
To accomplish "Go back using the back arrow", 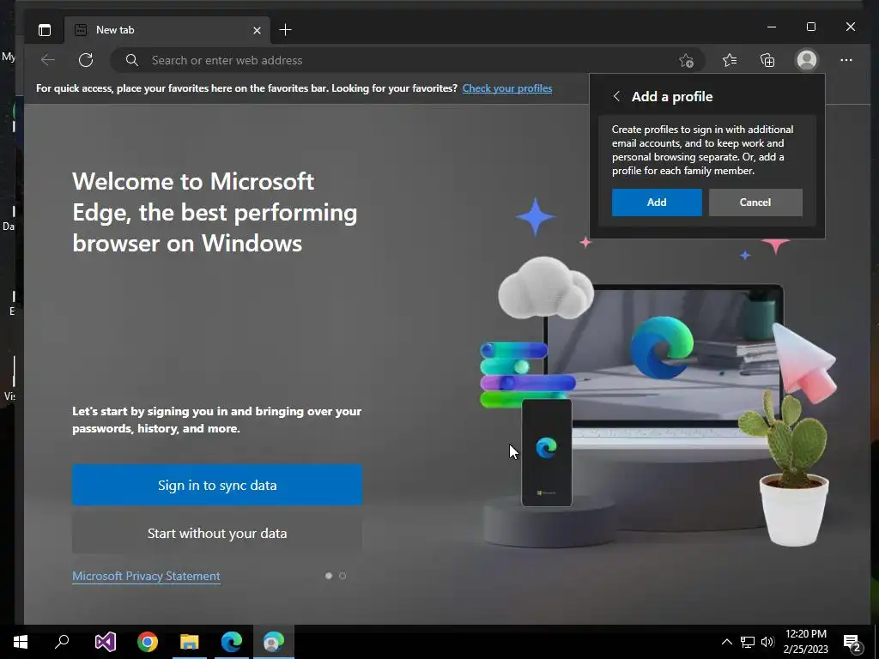I will tap(48, 60).
